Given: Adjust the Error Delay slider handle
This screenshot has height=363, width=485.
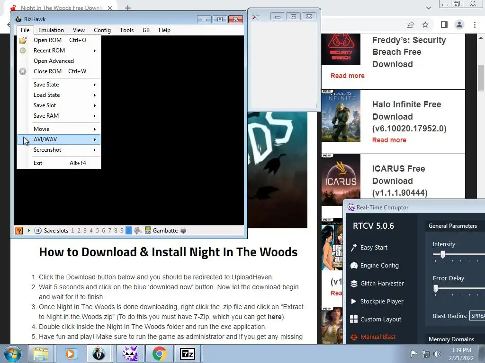Looking at the screenshot, I should 436,289.
